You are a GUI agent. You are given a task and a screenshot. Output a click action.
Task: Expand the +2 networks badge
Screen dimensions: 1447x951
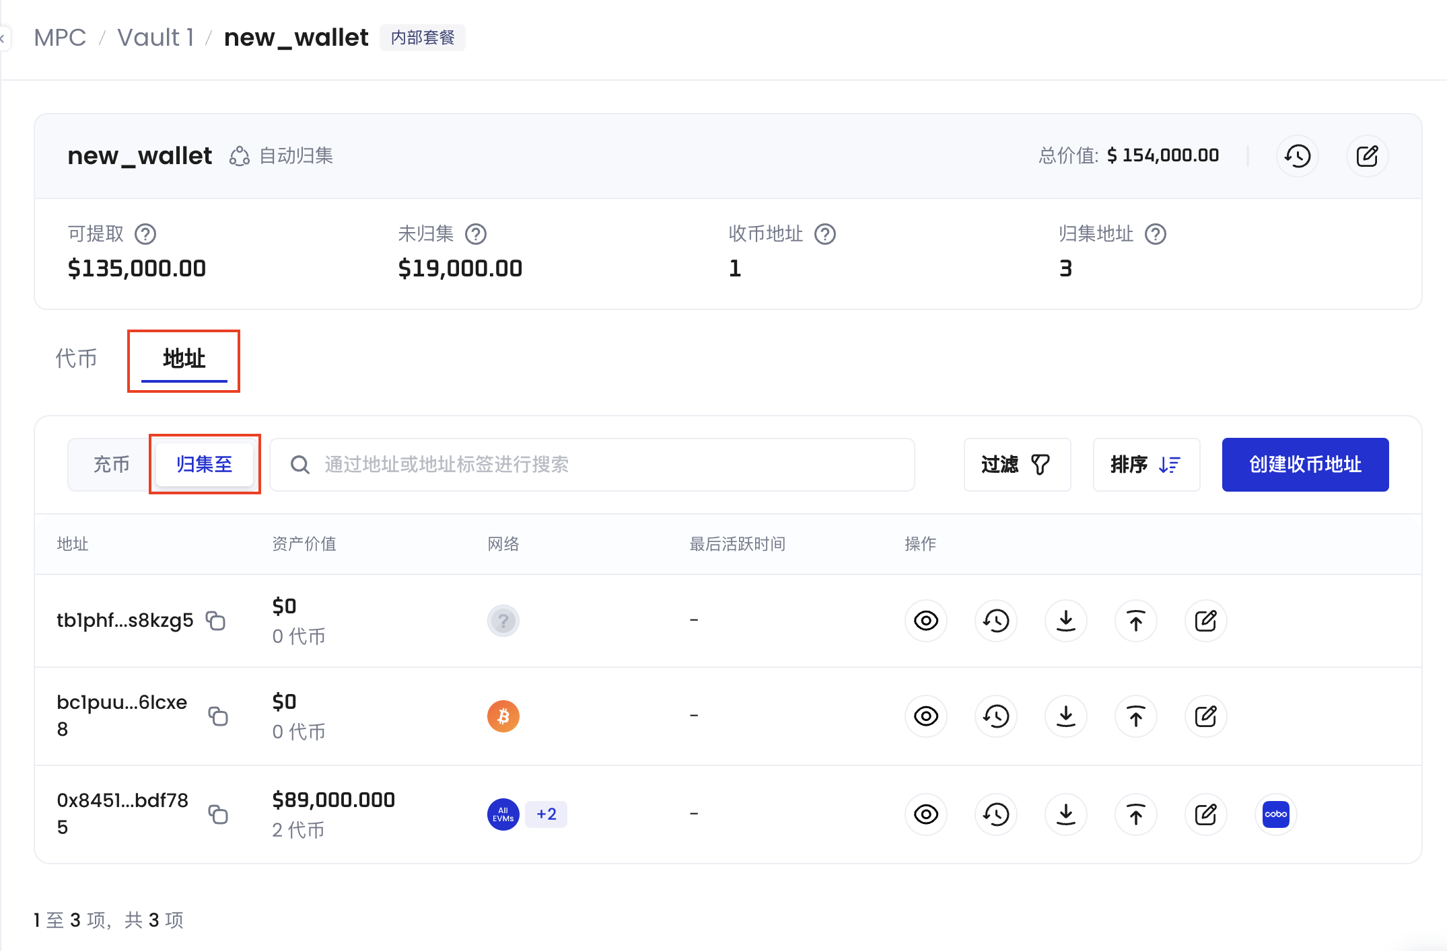tap(546, 814)
